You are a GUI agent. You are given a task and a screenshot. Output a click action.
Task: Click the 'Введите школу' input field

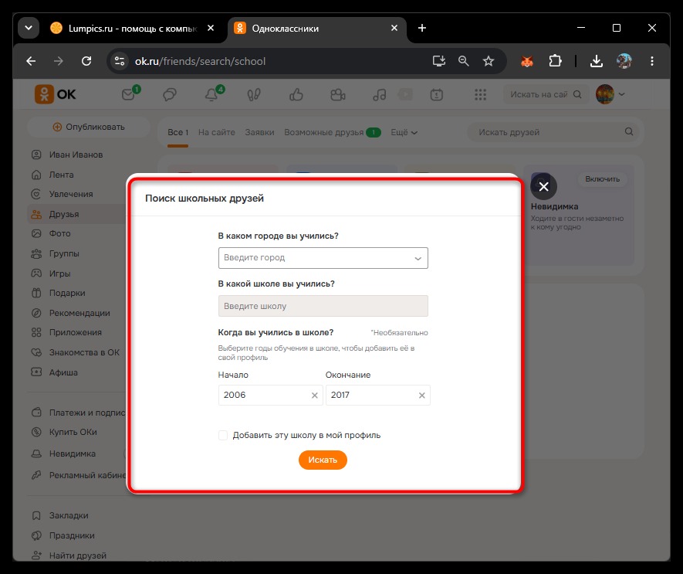pos(323,306)
